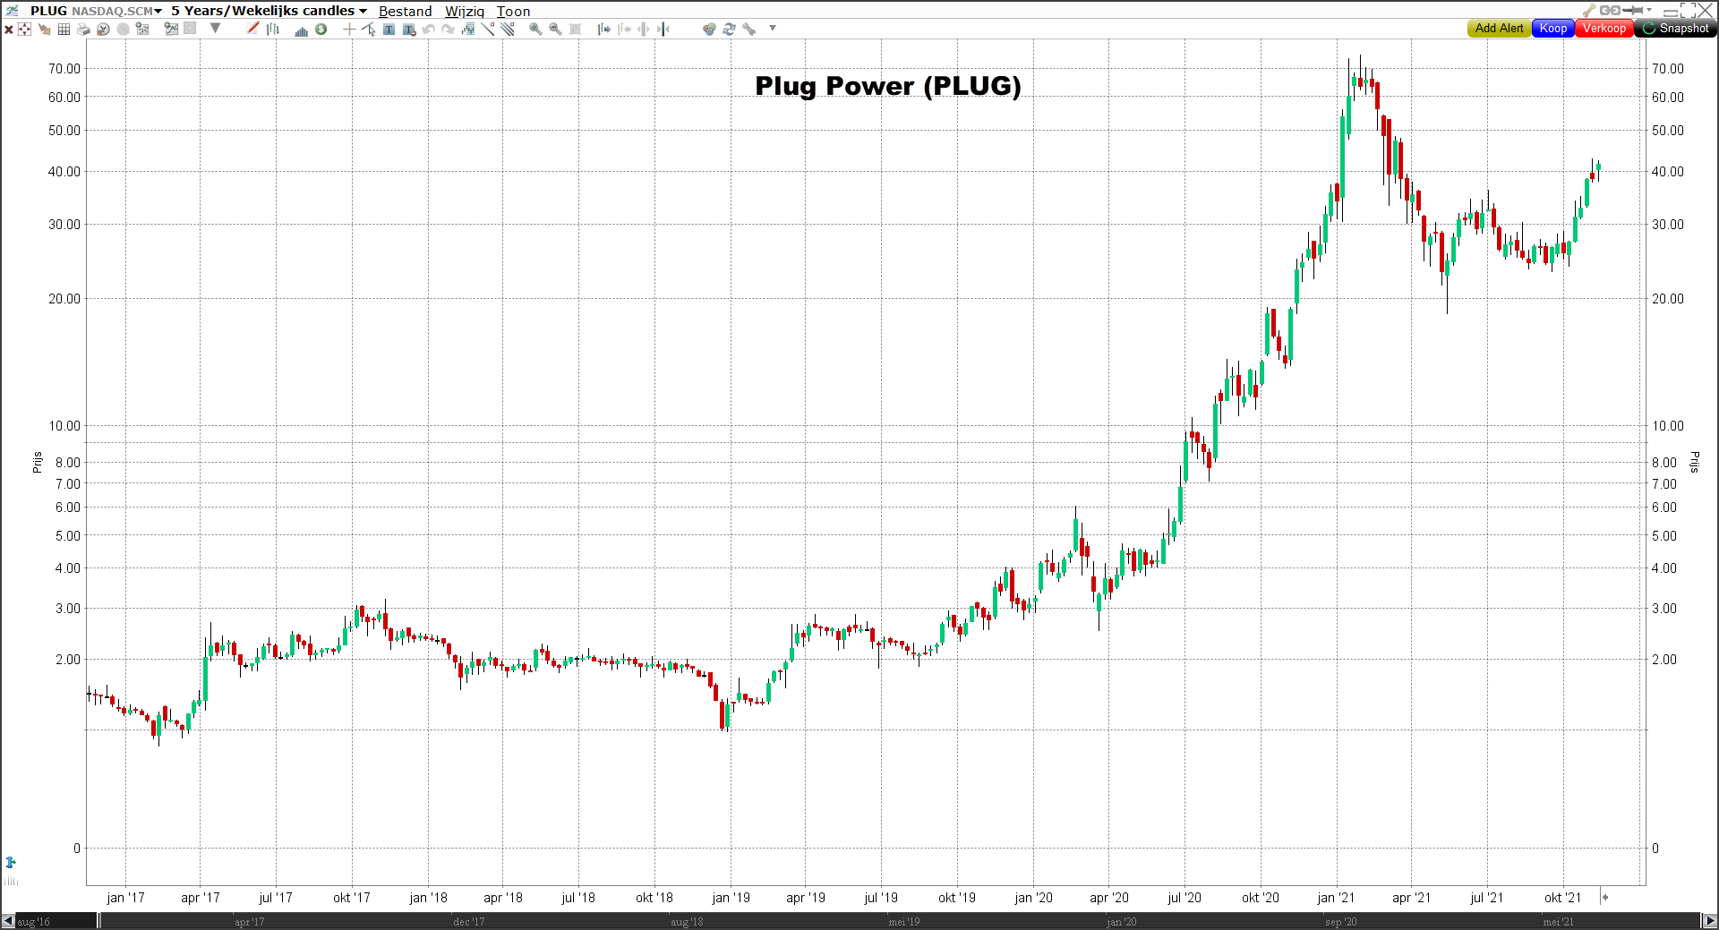Select the line pointer selection tool

click(x=369, y=29)
